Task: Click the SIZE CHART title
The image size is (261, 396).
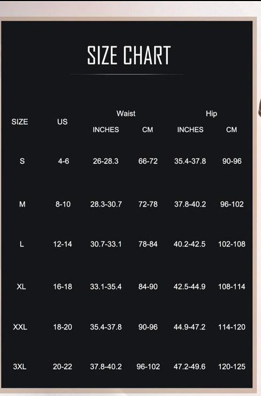Action: pyautogui.click(x=129, y=55)
